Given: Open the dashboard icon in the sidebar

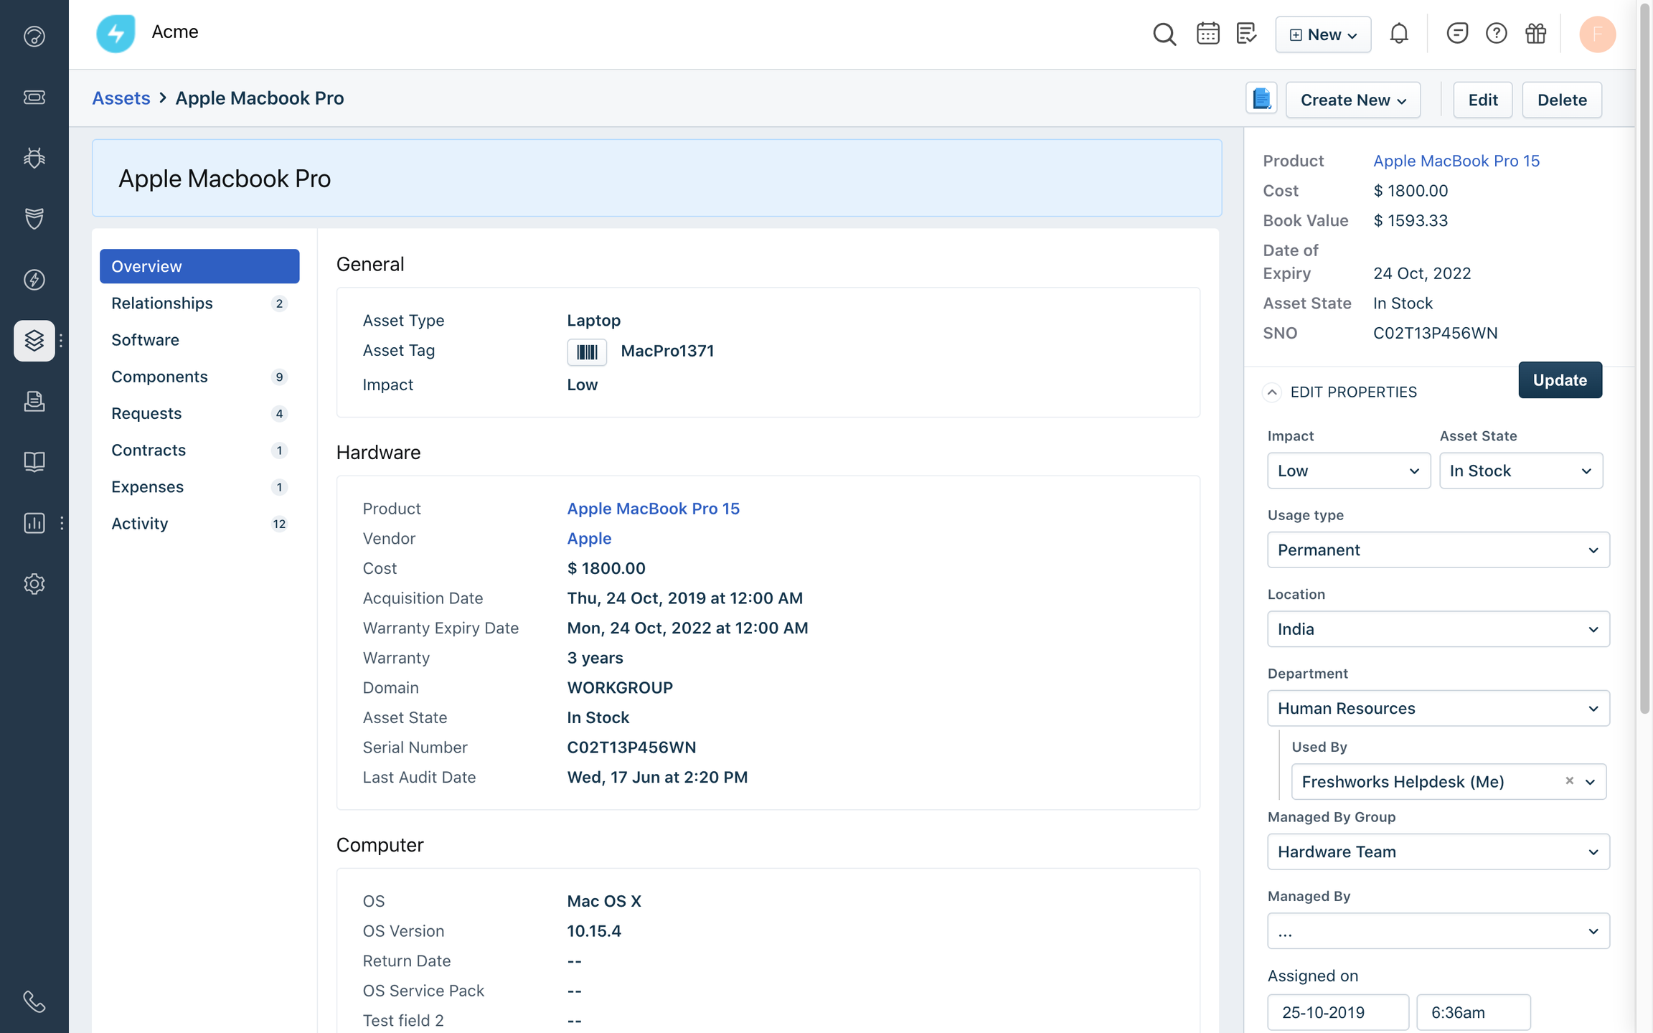Looking at the screenshot, I should pos(34,36).
